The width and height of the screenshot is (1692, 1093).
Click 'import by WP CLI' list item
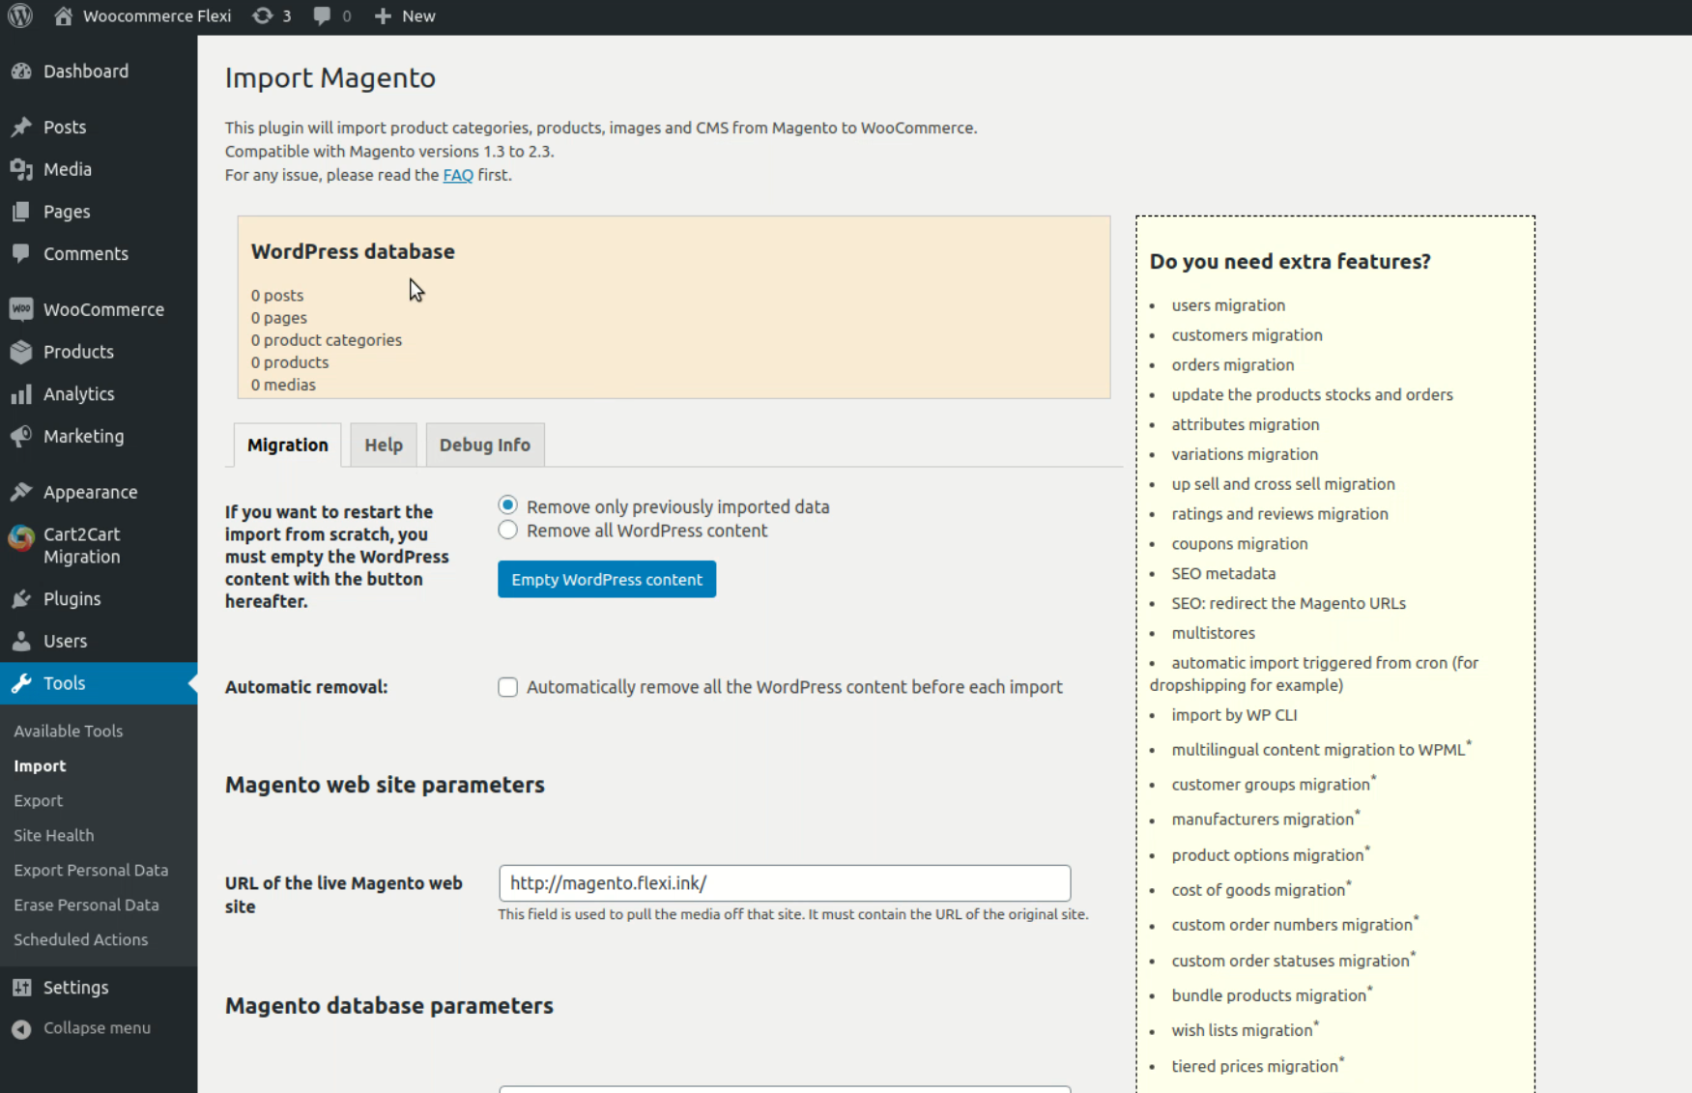pyautogui.click(x=1234, y=715)
